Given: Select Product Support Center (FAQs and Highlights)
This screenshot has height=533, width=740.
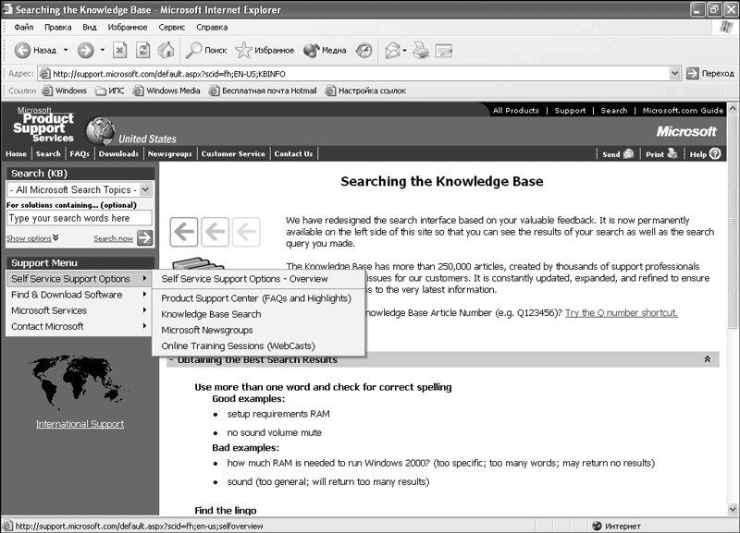Looking at the screenshot, I should pos(256,298).
